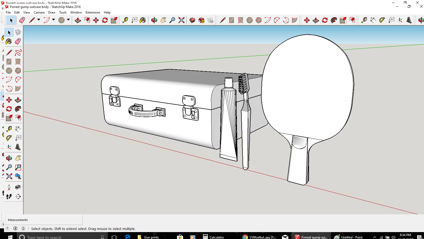424x239 pixels.
Task: Select the Look Around eye tool
Action: (x=18, y=187)
